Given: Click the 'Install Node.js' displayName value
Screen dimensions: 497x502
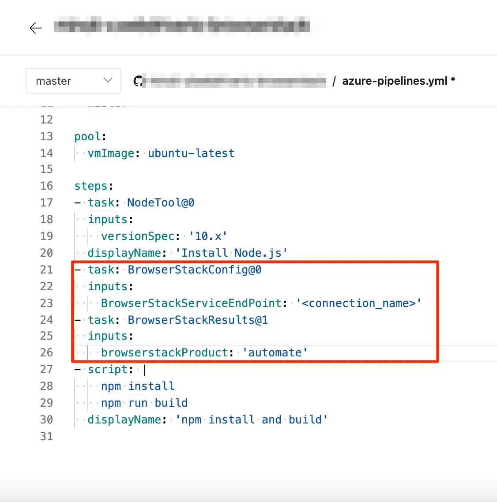Looking at the screenshot, I should 231,253.
